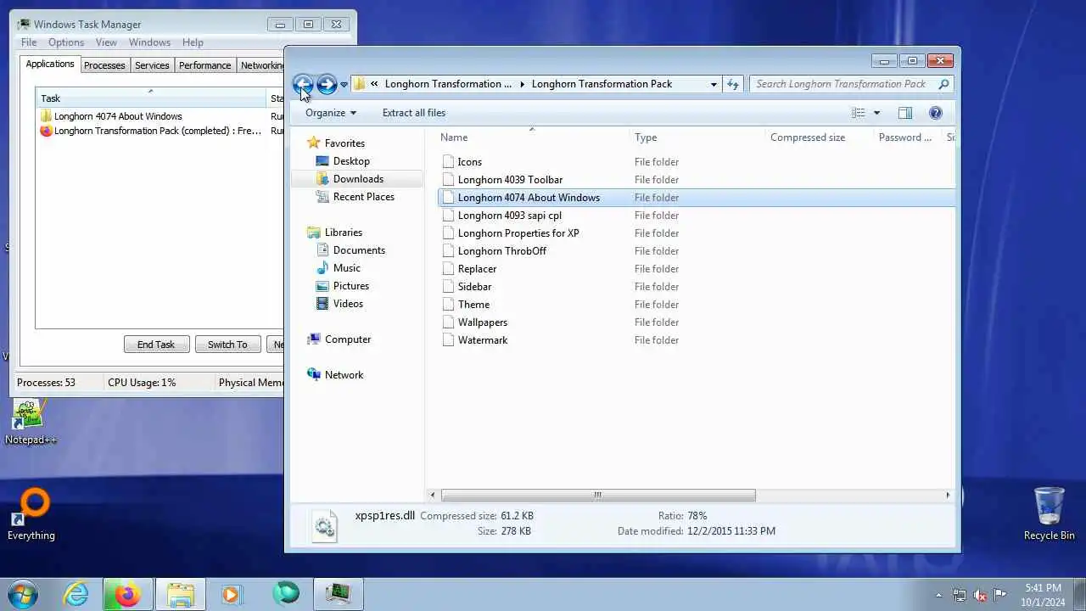Sort tasks by Task column header

[151, 98]
